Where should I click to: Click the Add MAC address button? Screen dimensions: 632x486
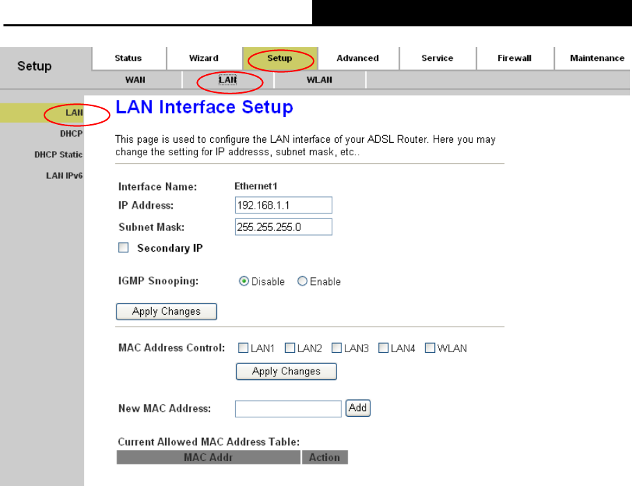[x=357, y=408]
